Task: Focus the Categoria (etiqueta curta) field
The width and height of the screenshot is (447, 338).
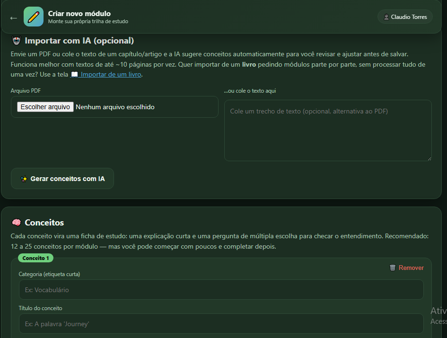Action: (x=221, y=290)
